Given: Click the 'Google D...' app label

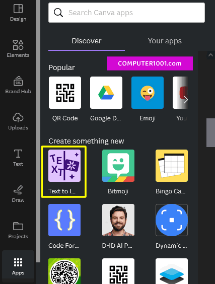Looking at the screenshot, I should pos(106,118).
